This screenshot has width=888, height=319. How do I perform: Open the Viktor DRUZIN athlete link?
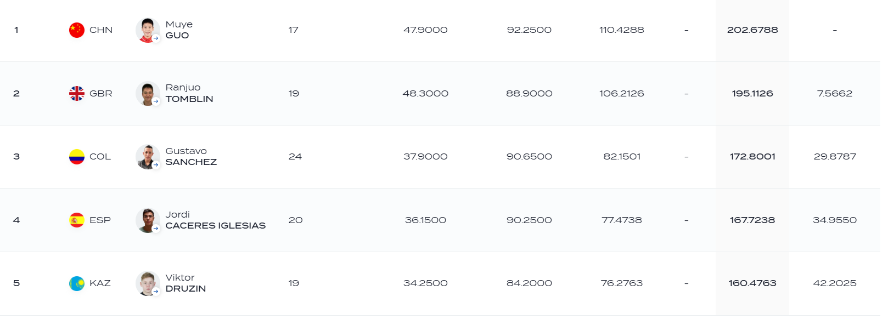186,283
